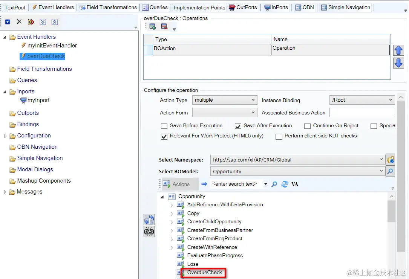Open Instance Binding dropdown
Image resolution: width=409 pixels, height=279 pixels.
coord(362,100)
